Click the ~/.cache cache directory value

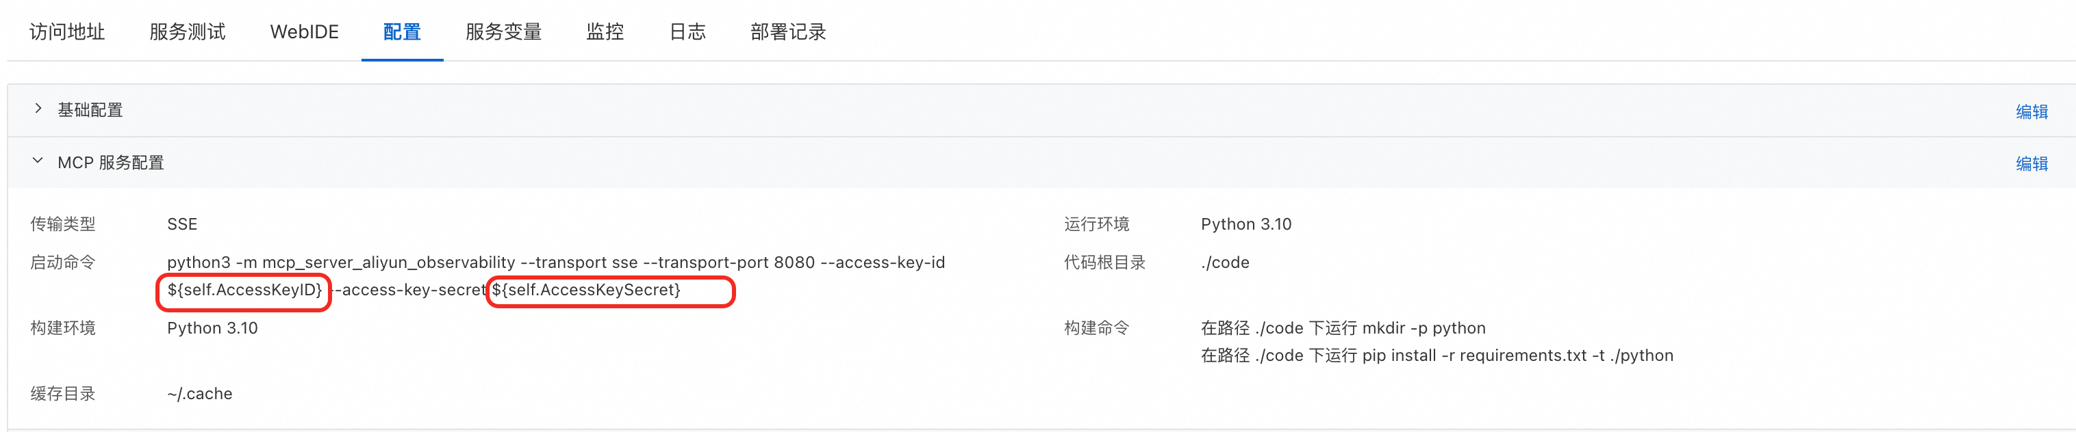tap(199, 394)
